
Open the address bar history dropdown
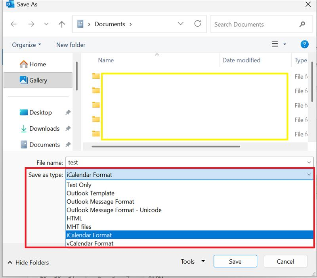click(180, 24)
